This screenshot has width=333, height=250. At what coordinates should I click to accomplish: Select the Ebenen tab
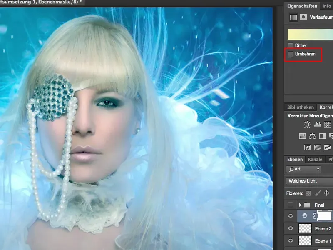tap(295, 160)
